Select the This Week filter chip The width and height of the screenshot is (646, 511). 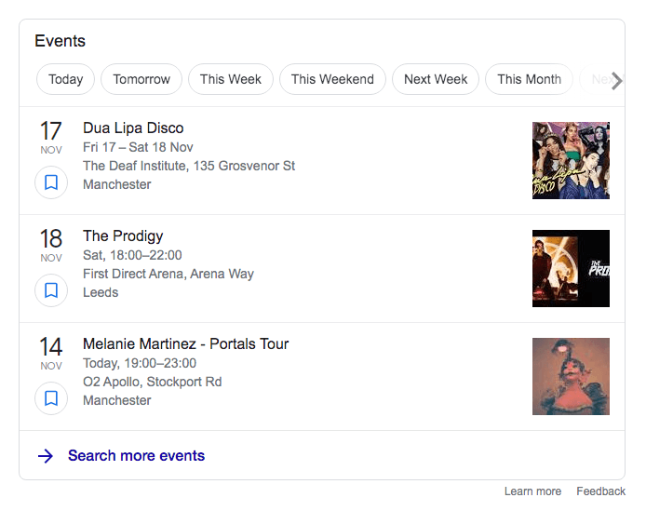(x=231, y=79)
